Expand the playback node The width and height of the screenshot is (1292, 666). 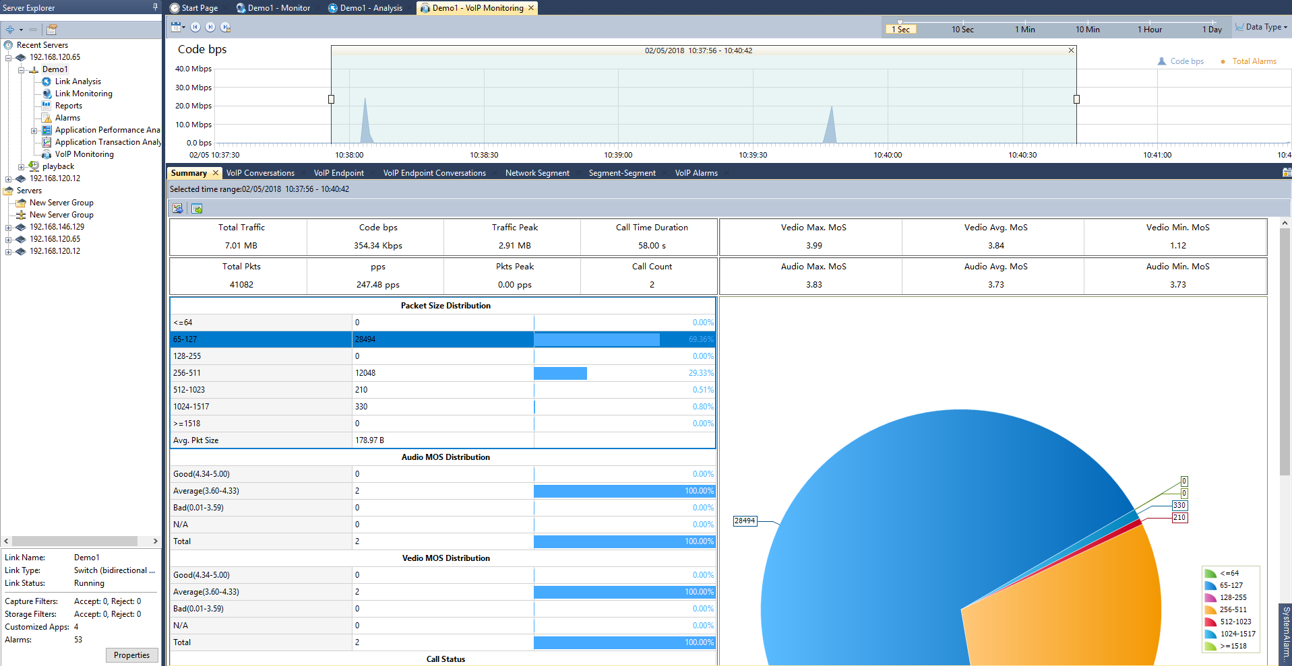(21, 166)
